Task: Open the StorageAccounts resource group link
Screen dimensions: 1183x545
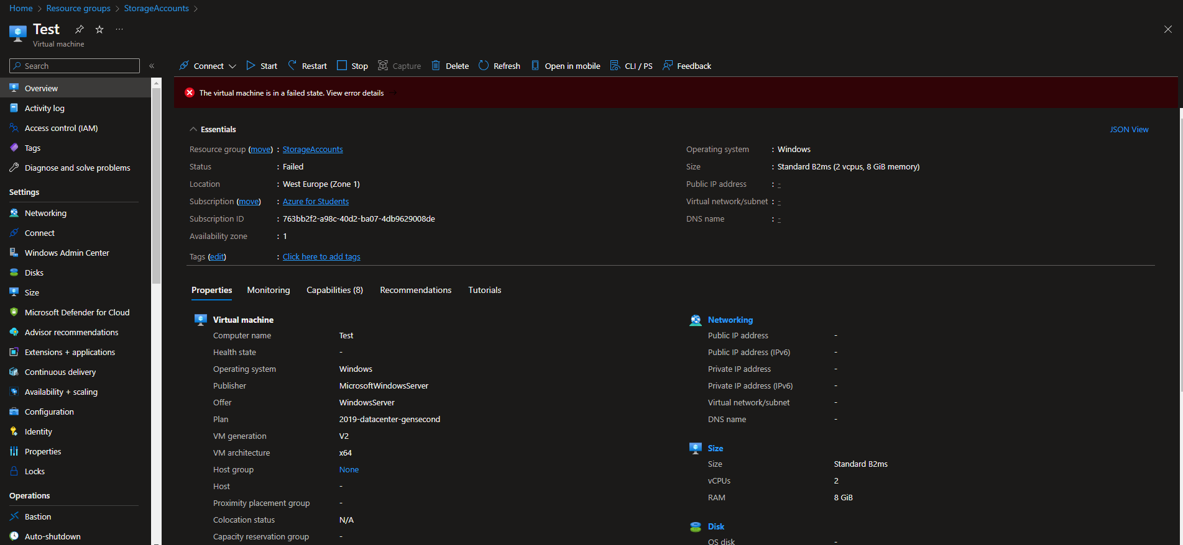Action: [x=313, y=150]
